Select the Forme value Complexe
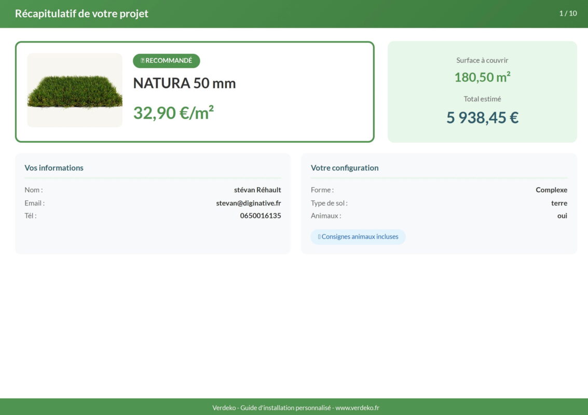The width and height of the screenshot is (588, 415). point(551,190)
